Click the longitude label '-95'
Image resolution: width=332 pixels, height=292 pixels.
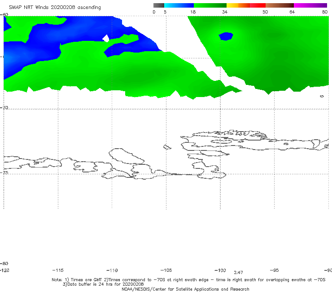275,270
